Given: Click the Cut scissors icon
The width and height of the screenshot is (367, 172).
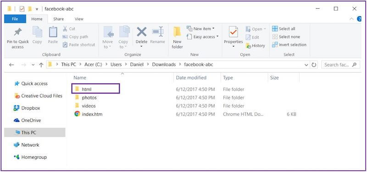Looking at the screenshot, I should click(65, 29).
